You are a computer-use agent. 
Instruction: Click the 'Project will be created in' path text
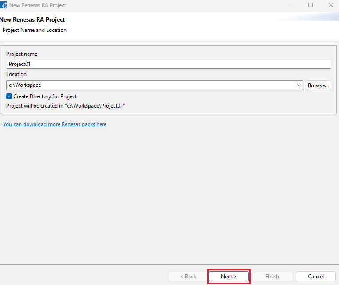click(66, 106)
